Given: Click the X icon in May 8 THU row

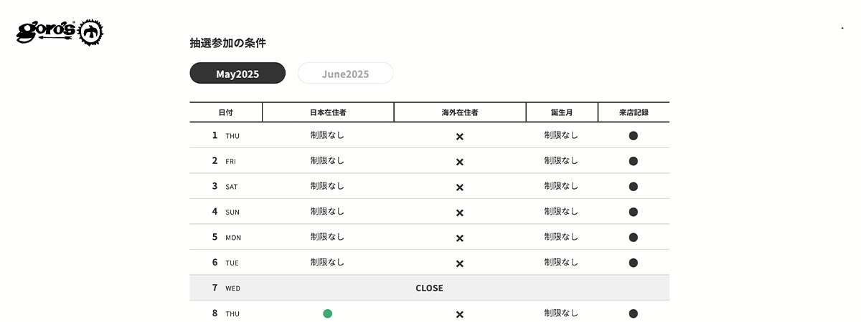Looking at the screenshot, I should (460, 314).
